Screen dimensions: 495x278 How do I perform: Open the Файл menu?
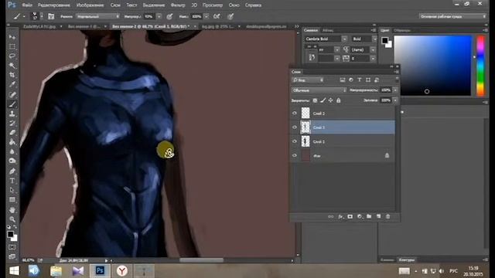click(27, 5)
